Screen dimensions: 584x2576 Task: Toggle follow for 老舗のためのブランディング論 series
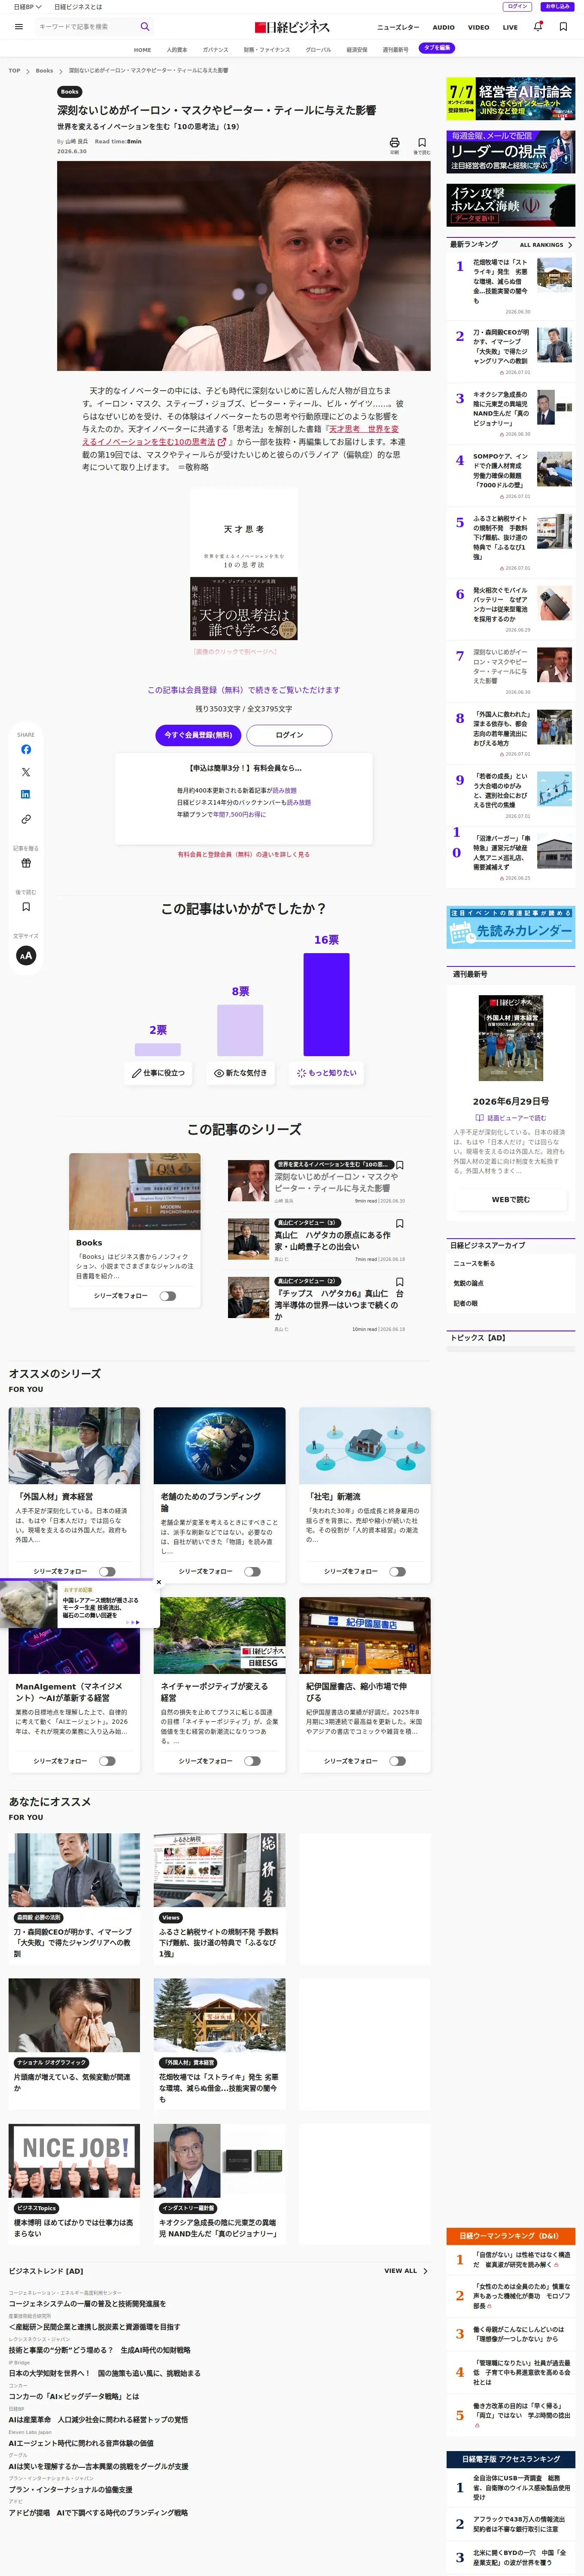(x=252, y=1571)
